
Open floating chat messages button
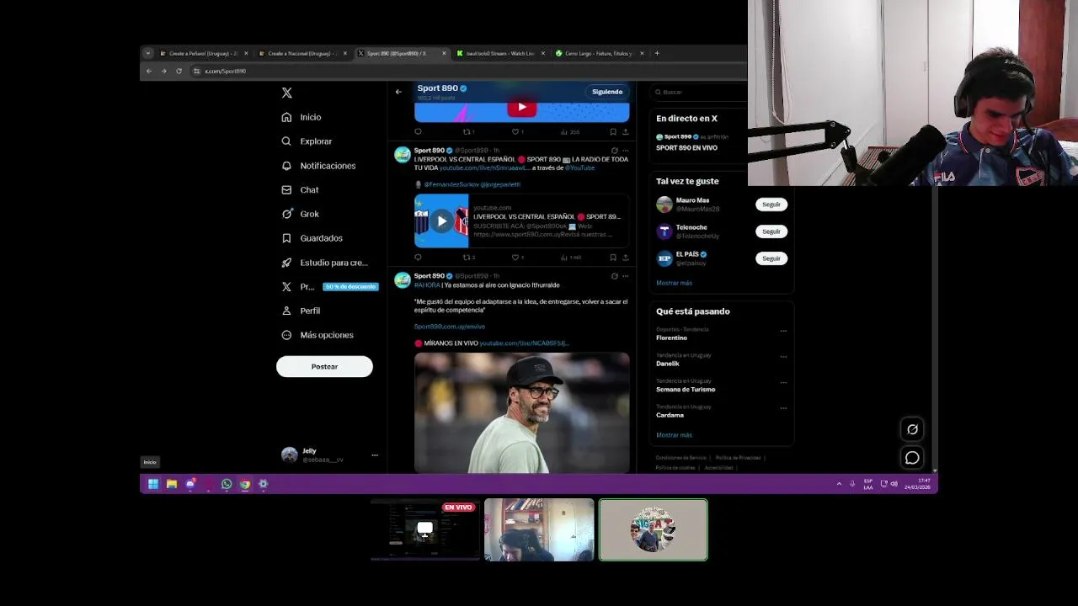[912, 458]
